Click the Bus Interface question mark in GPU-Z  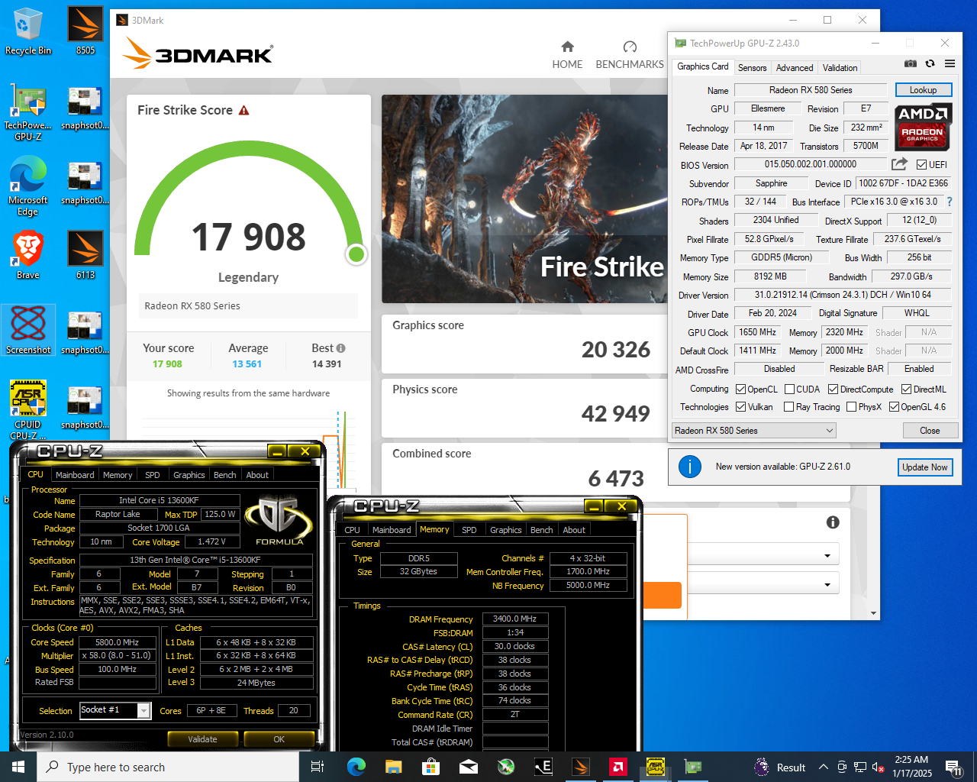pyautogui.click(x=950, y=202)
